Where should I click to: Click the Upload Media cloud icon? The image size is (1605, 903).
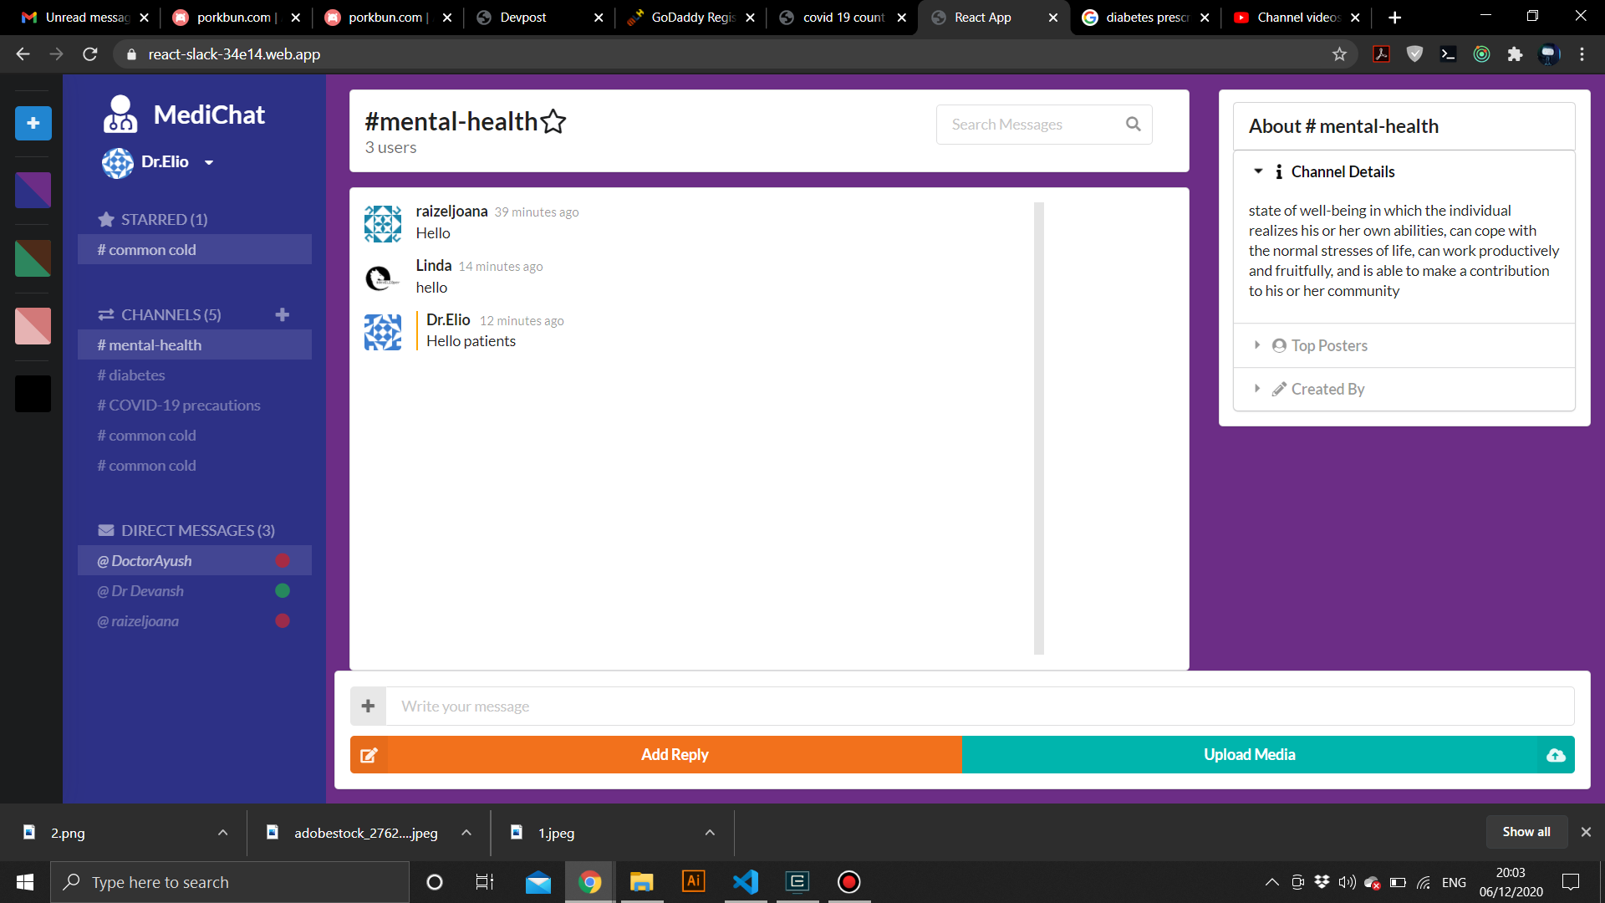[1556, 755]
